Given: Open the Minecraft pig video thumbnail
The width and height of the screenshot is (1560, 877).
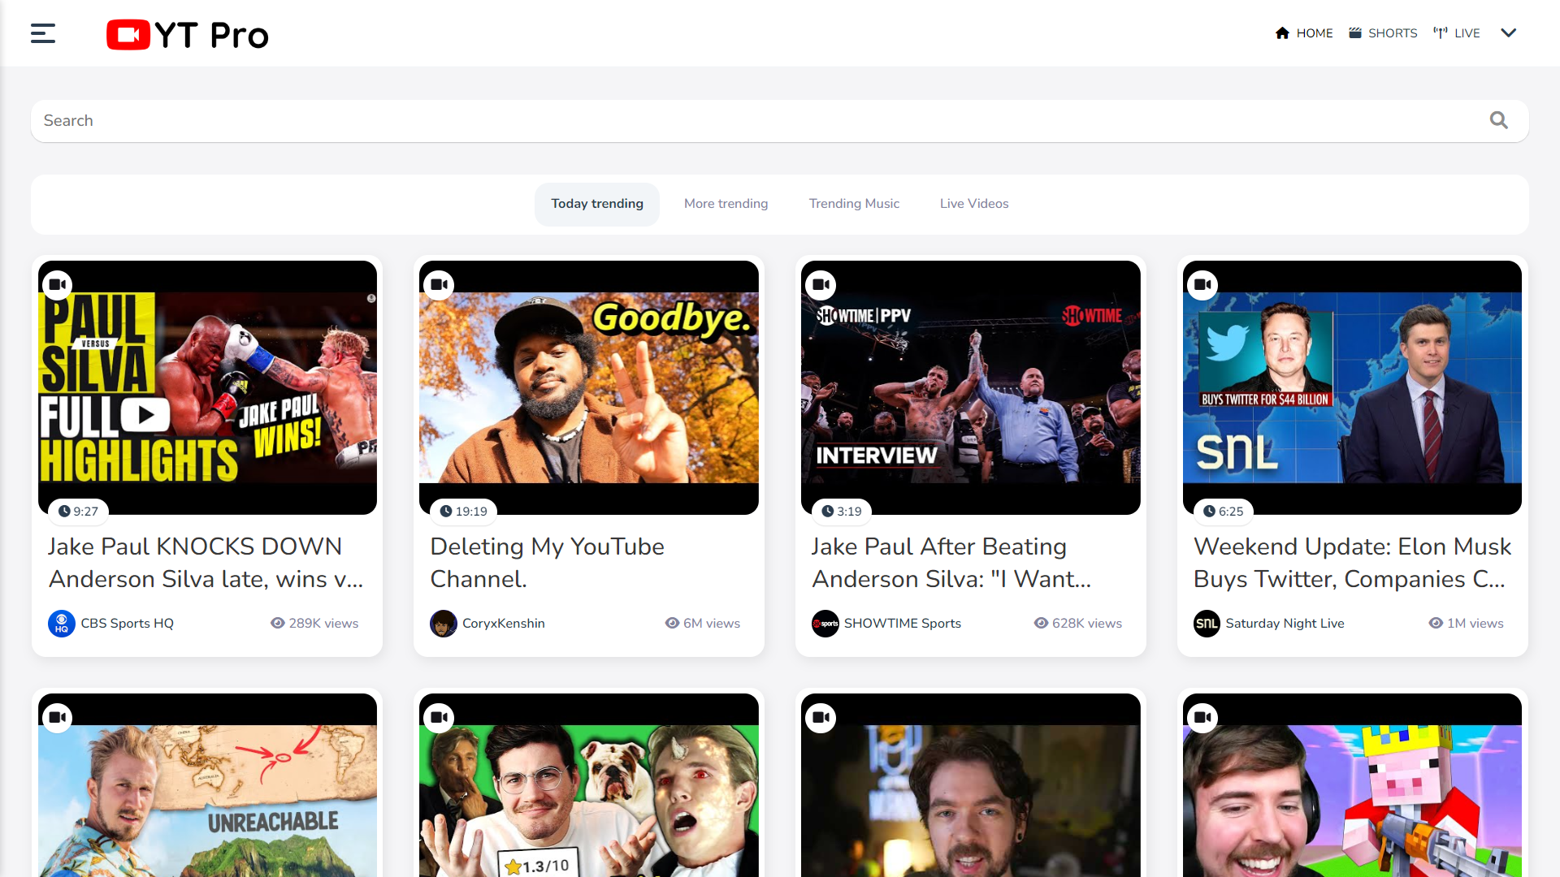Looking at the screenshot, I should pyautogui.click(x=1353, y=785).
